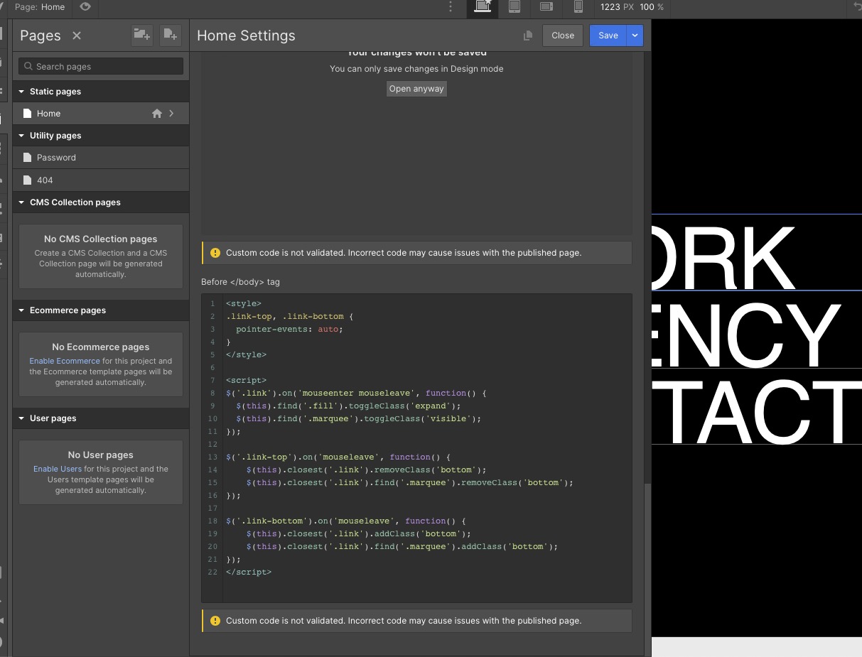The height and width of the screenshot is (657, 862).
Task: Toggle the preview eye icon in top bar
Action: pos(85,7)
